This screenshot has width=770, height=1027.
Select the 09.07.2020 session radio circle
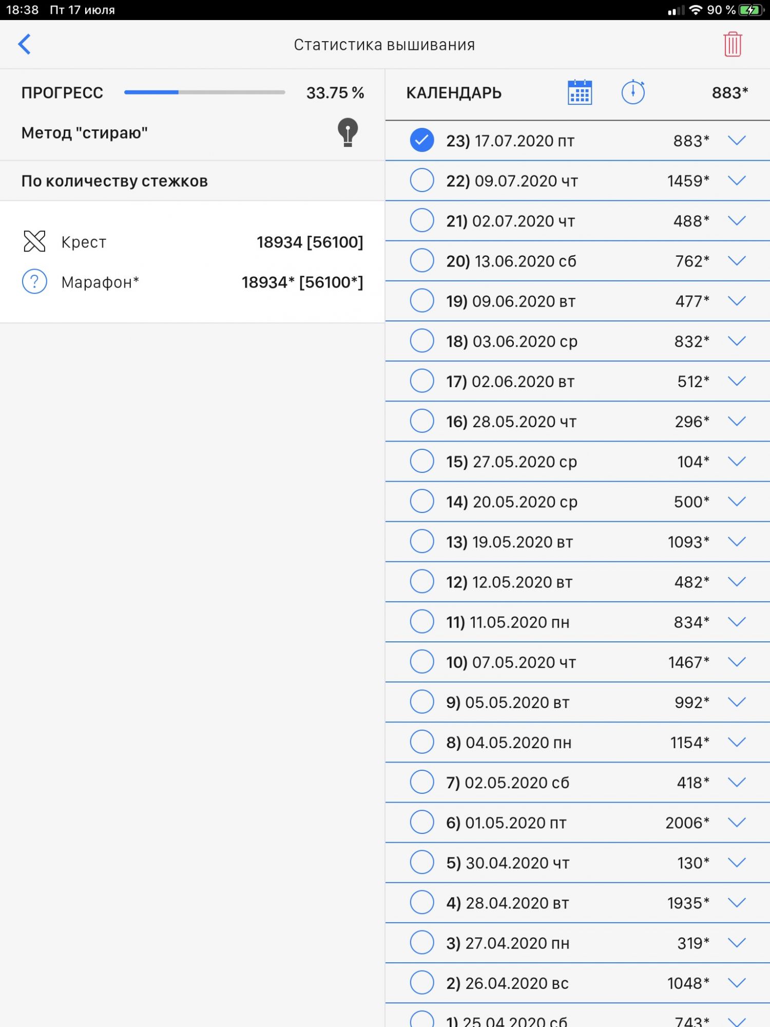pyautogui.click(x=422, y=180)
